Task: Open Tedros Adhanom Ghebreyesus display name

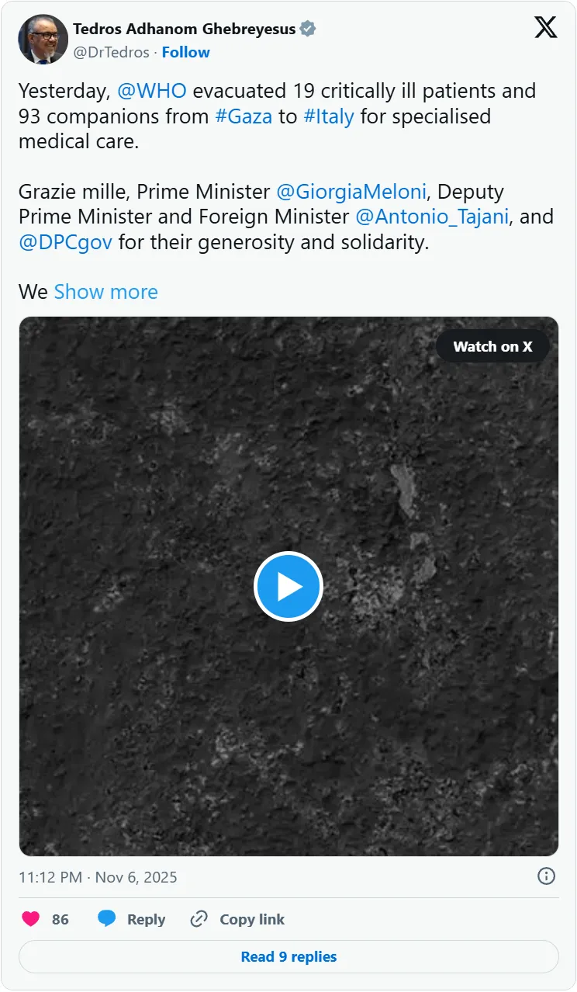Action: 184,29
